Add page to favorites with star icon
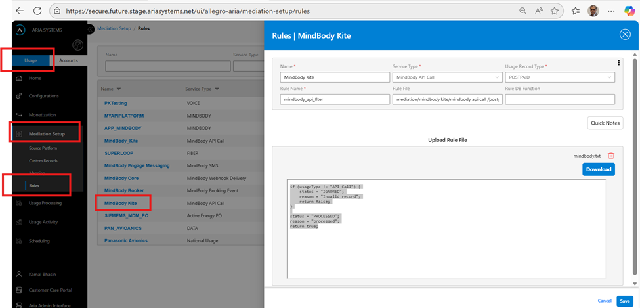Screen dimensions: 640x308 [x=555, y=11]
